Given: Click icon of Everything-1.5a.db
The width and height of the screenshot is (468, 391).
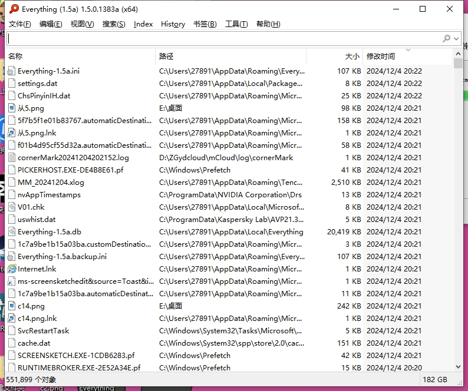Looking at the screenshot, I should 11,232.
